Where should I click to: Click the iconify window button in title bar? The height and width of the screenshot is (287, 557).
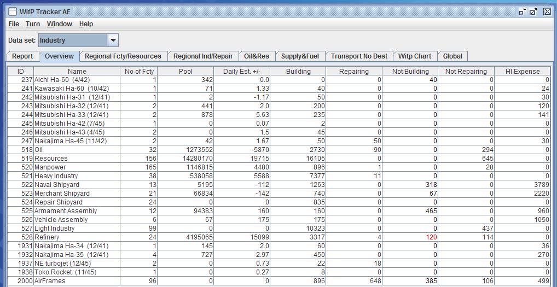pos(523,11)
